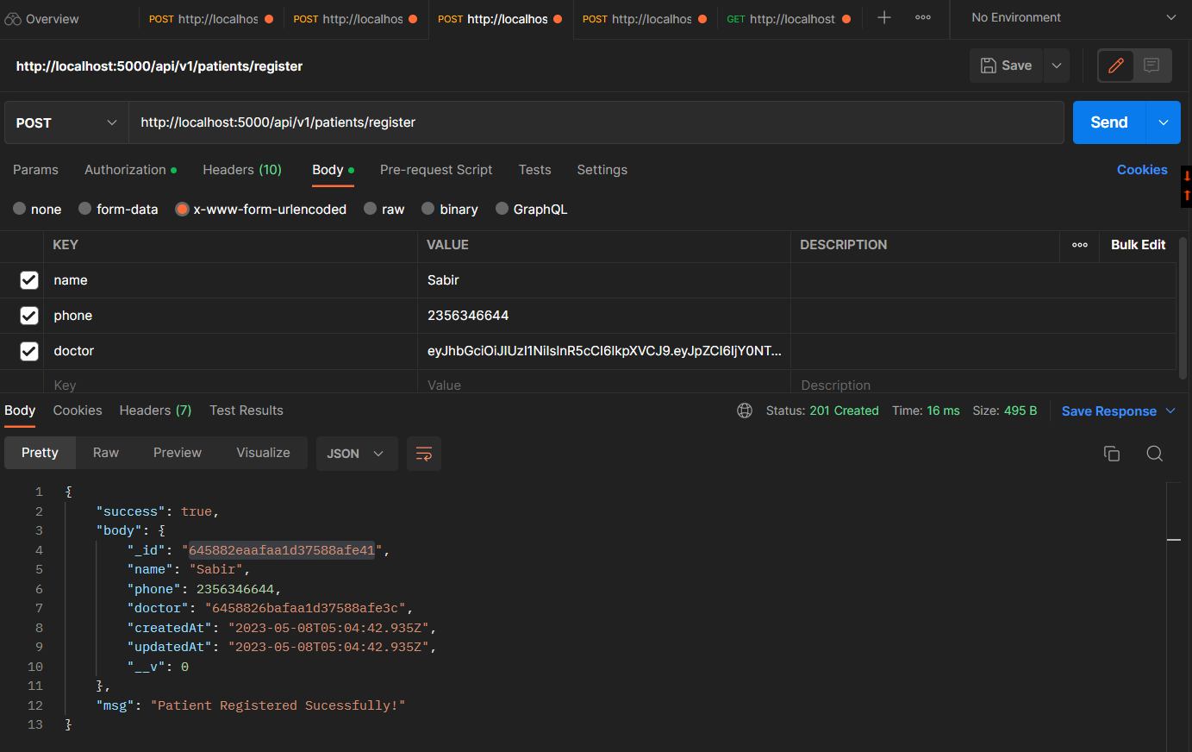Switch to the Raw response view

click(105, 452)
